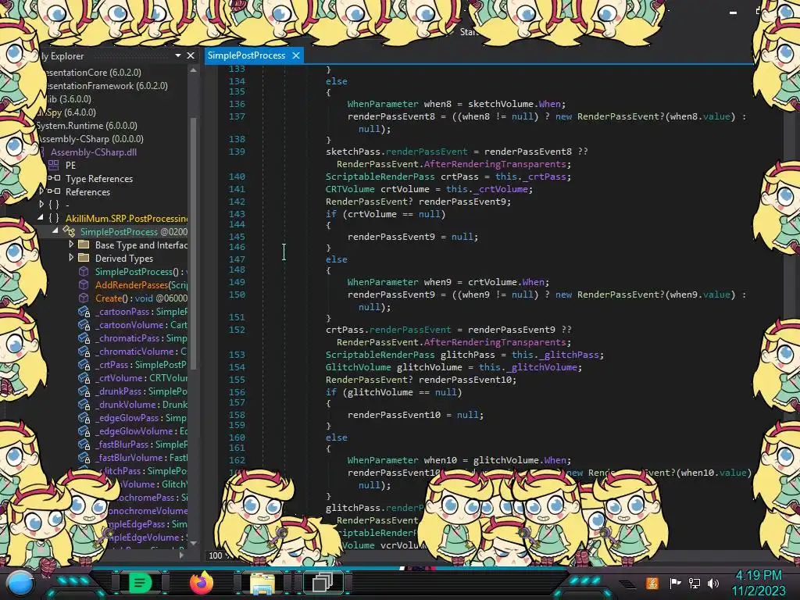Viewport: 800px width, 600px height.
Task: Click the _edgeGlowVolume field icon
Action: point(84,431)
